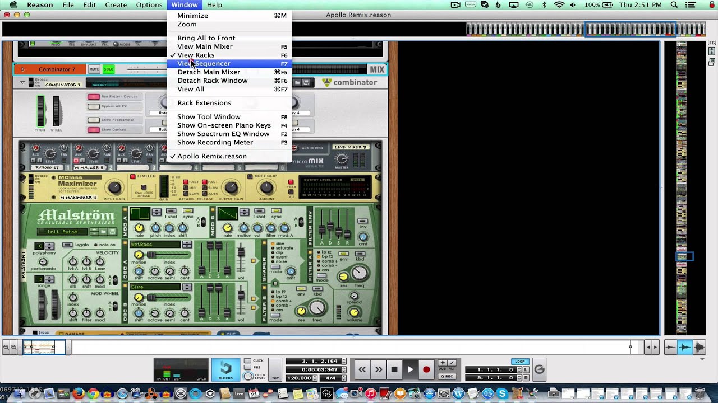Toggle Solo on Combinator 7 channel

[x=108, y=69]
